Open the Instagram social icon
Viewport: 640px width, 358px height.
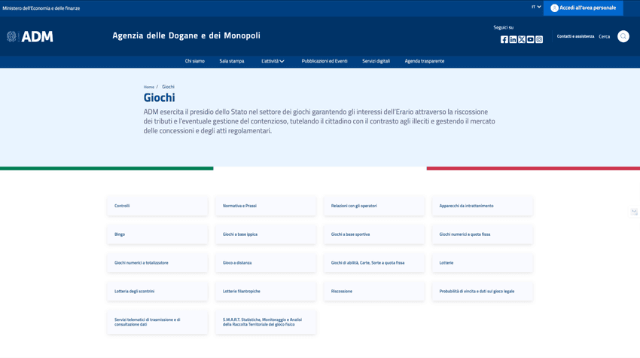[x=539, y=39]
